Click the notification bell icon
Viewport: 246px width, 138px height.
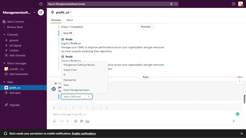pyautogui.click(x=5, y=133)
